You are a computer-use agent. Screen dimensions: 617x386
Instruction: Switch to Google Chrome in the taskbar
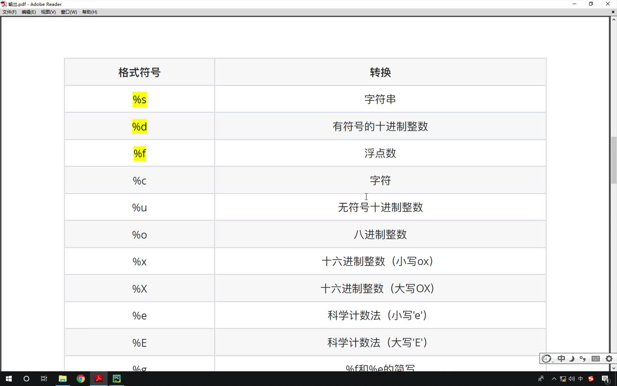tap(81, 379)
